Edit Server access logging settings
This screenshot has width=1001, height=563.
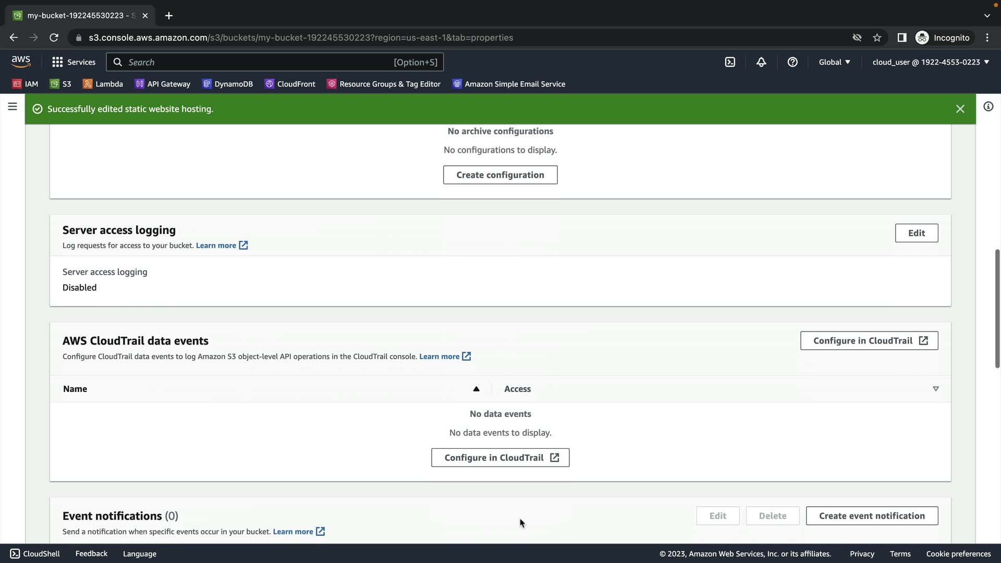[916, 233]
